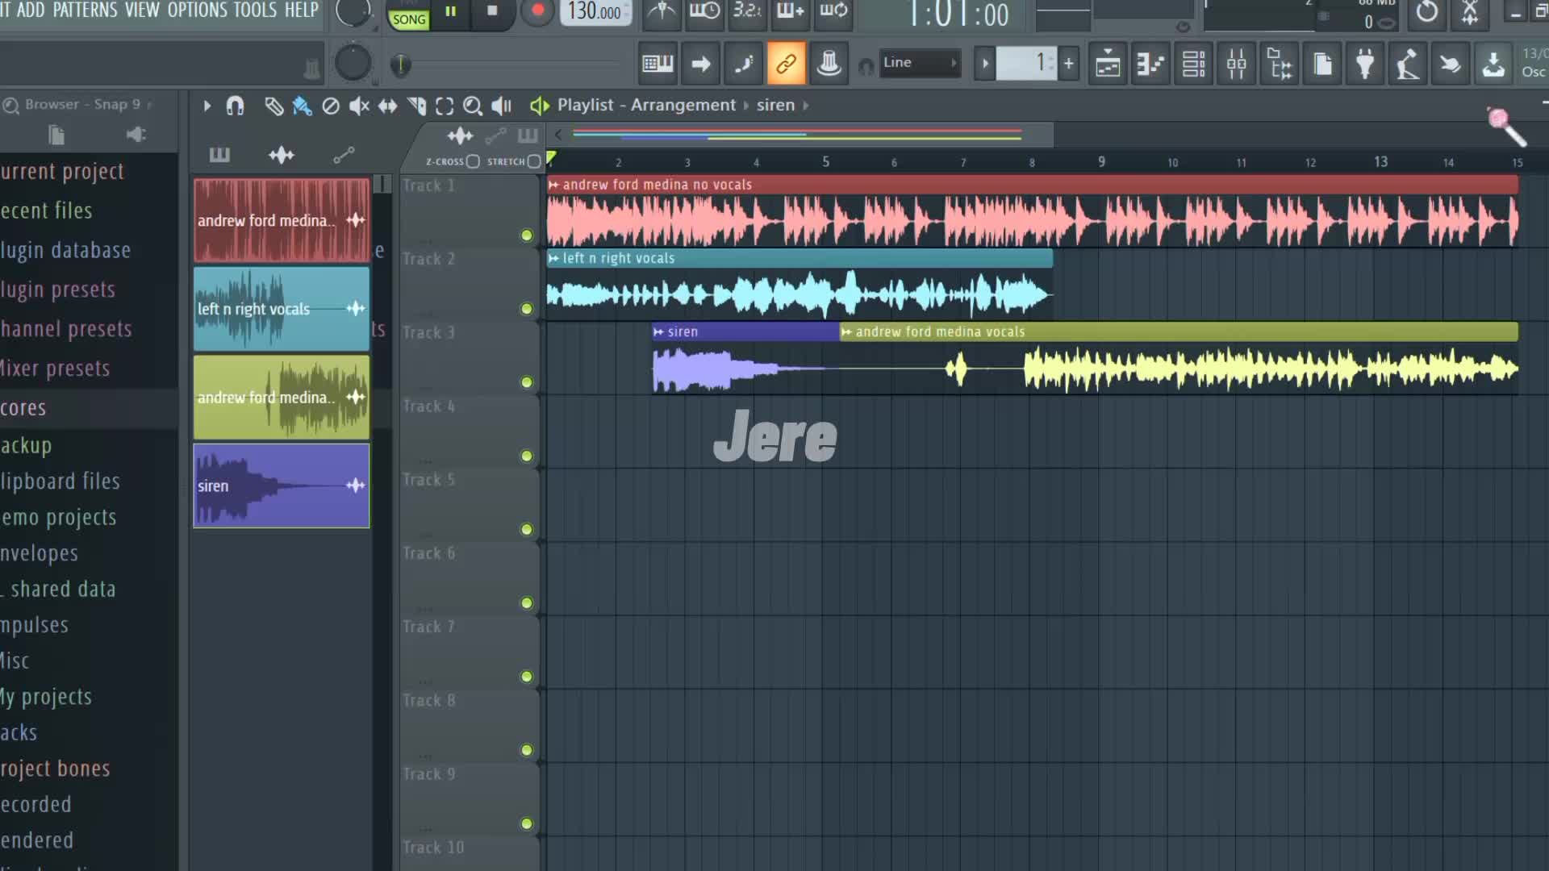This screenshot has height=871, width=1549.
Task: Click the orange link chain icon
Action: (x=786, y=64)
